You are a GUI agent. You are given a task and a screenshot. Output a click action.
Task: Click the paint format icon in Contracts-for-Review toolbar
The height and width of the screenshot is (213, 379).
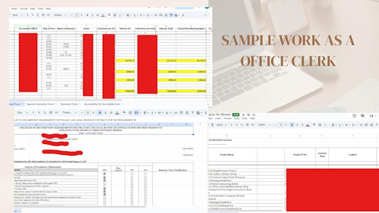tap(212, 125)
